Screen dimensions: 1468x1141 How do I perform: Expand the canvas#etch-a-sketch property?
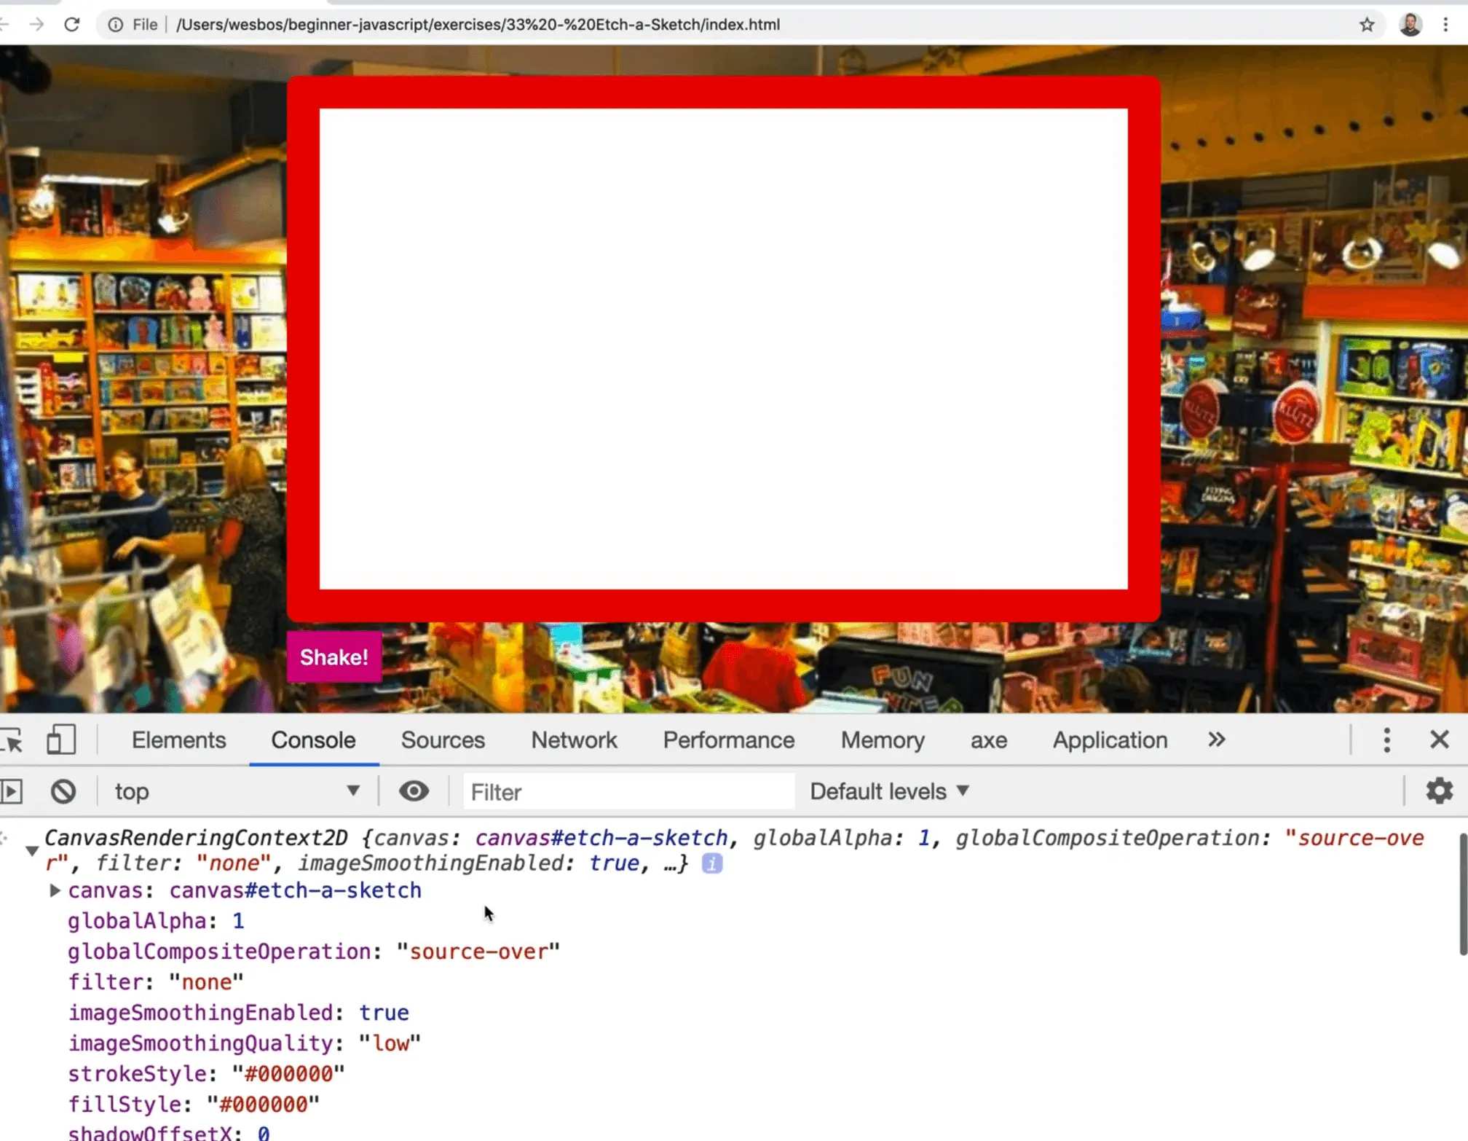tap(55, 890)
